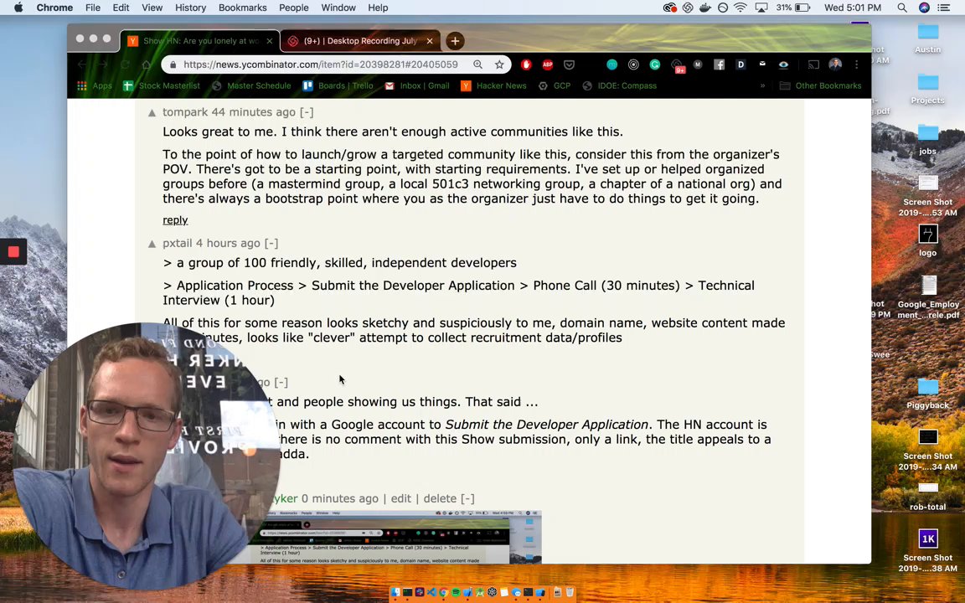Open Spotlight search in menu bar
965x603 pixels.
(x=901, y=8)
